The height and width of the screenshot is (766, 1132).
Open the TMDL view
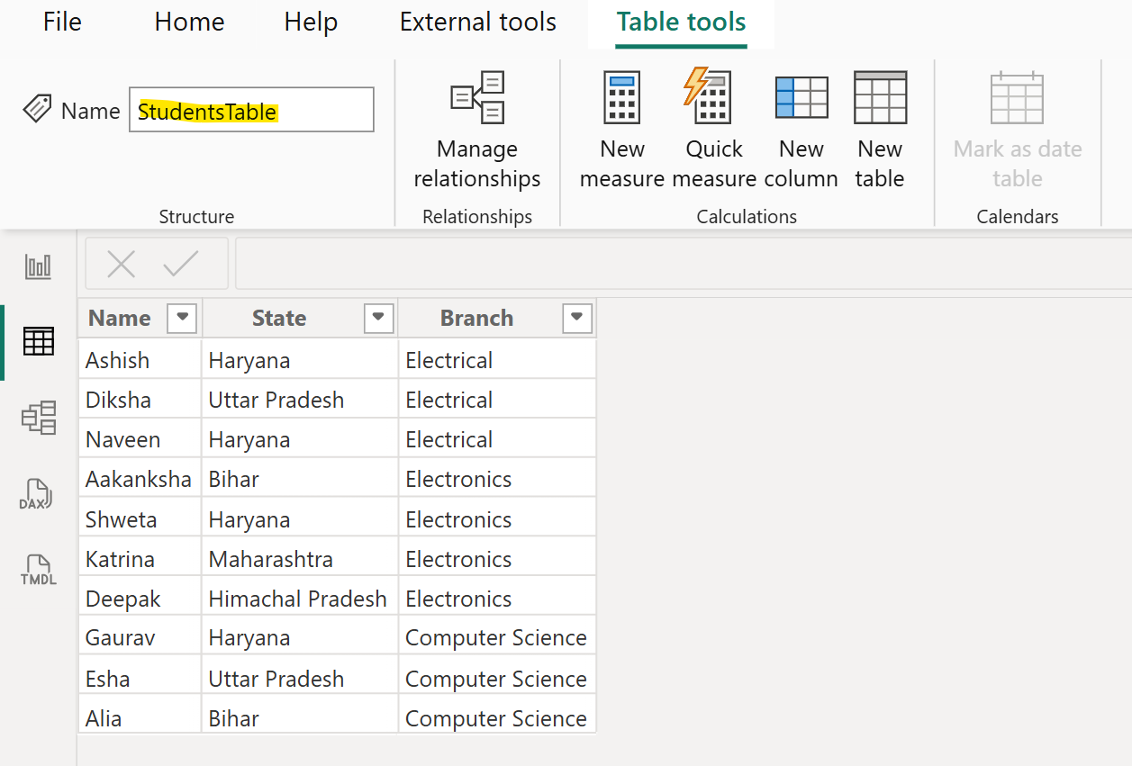(37, 569)
